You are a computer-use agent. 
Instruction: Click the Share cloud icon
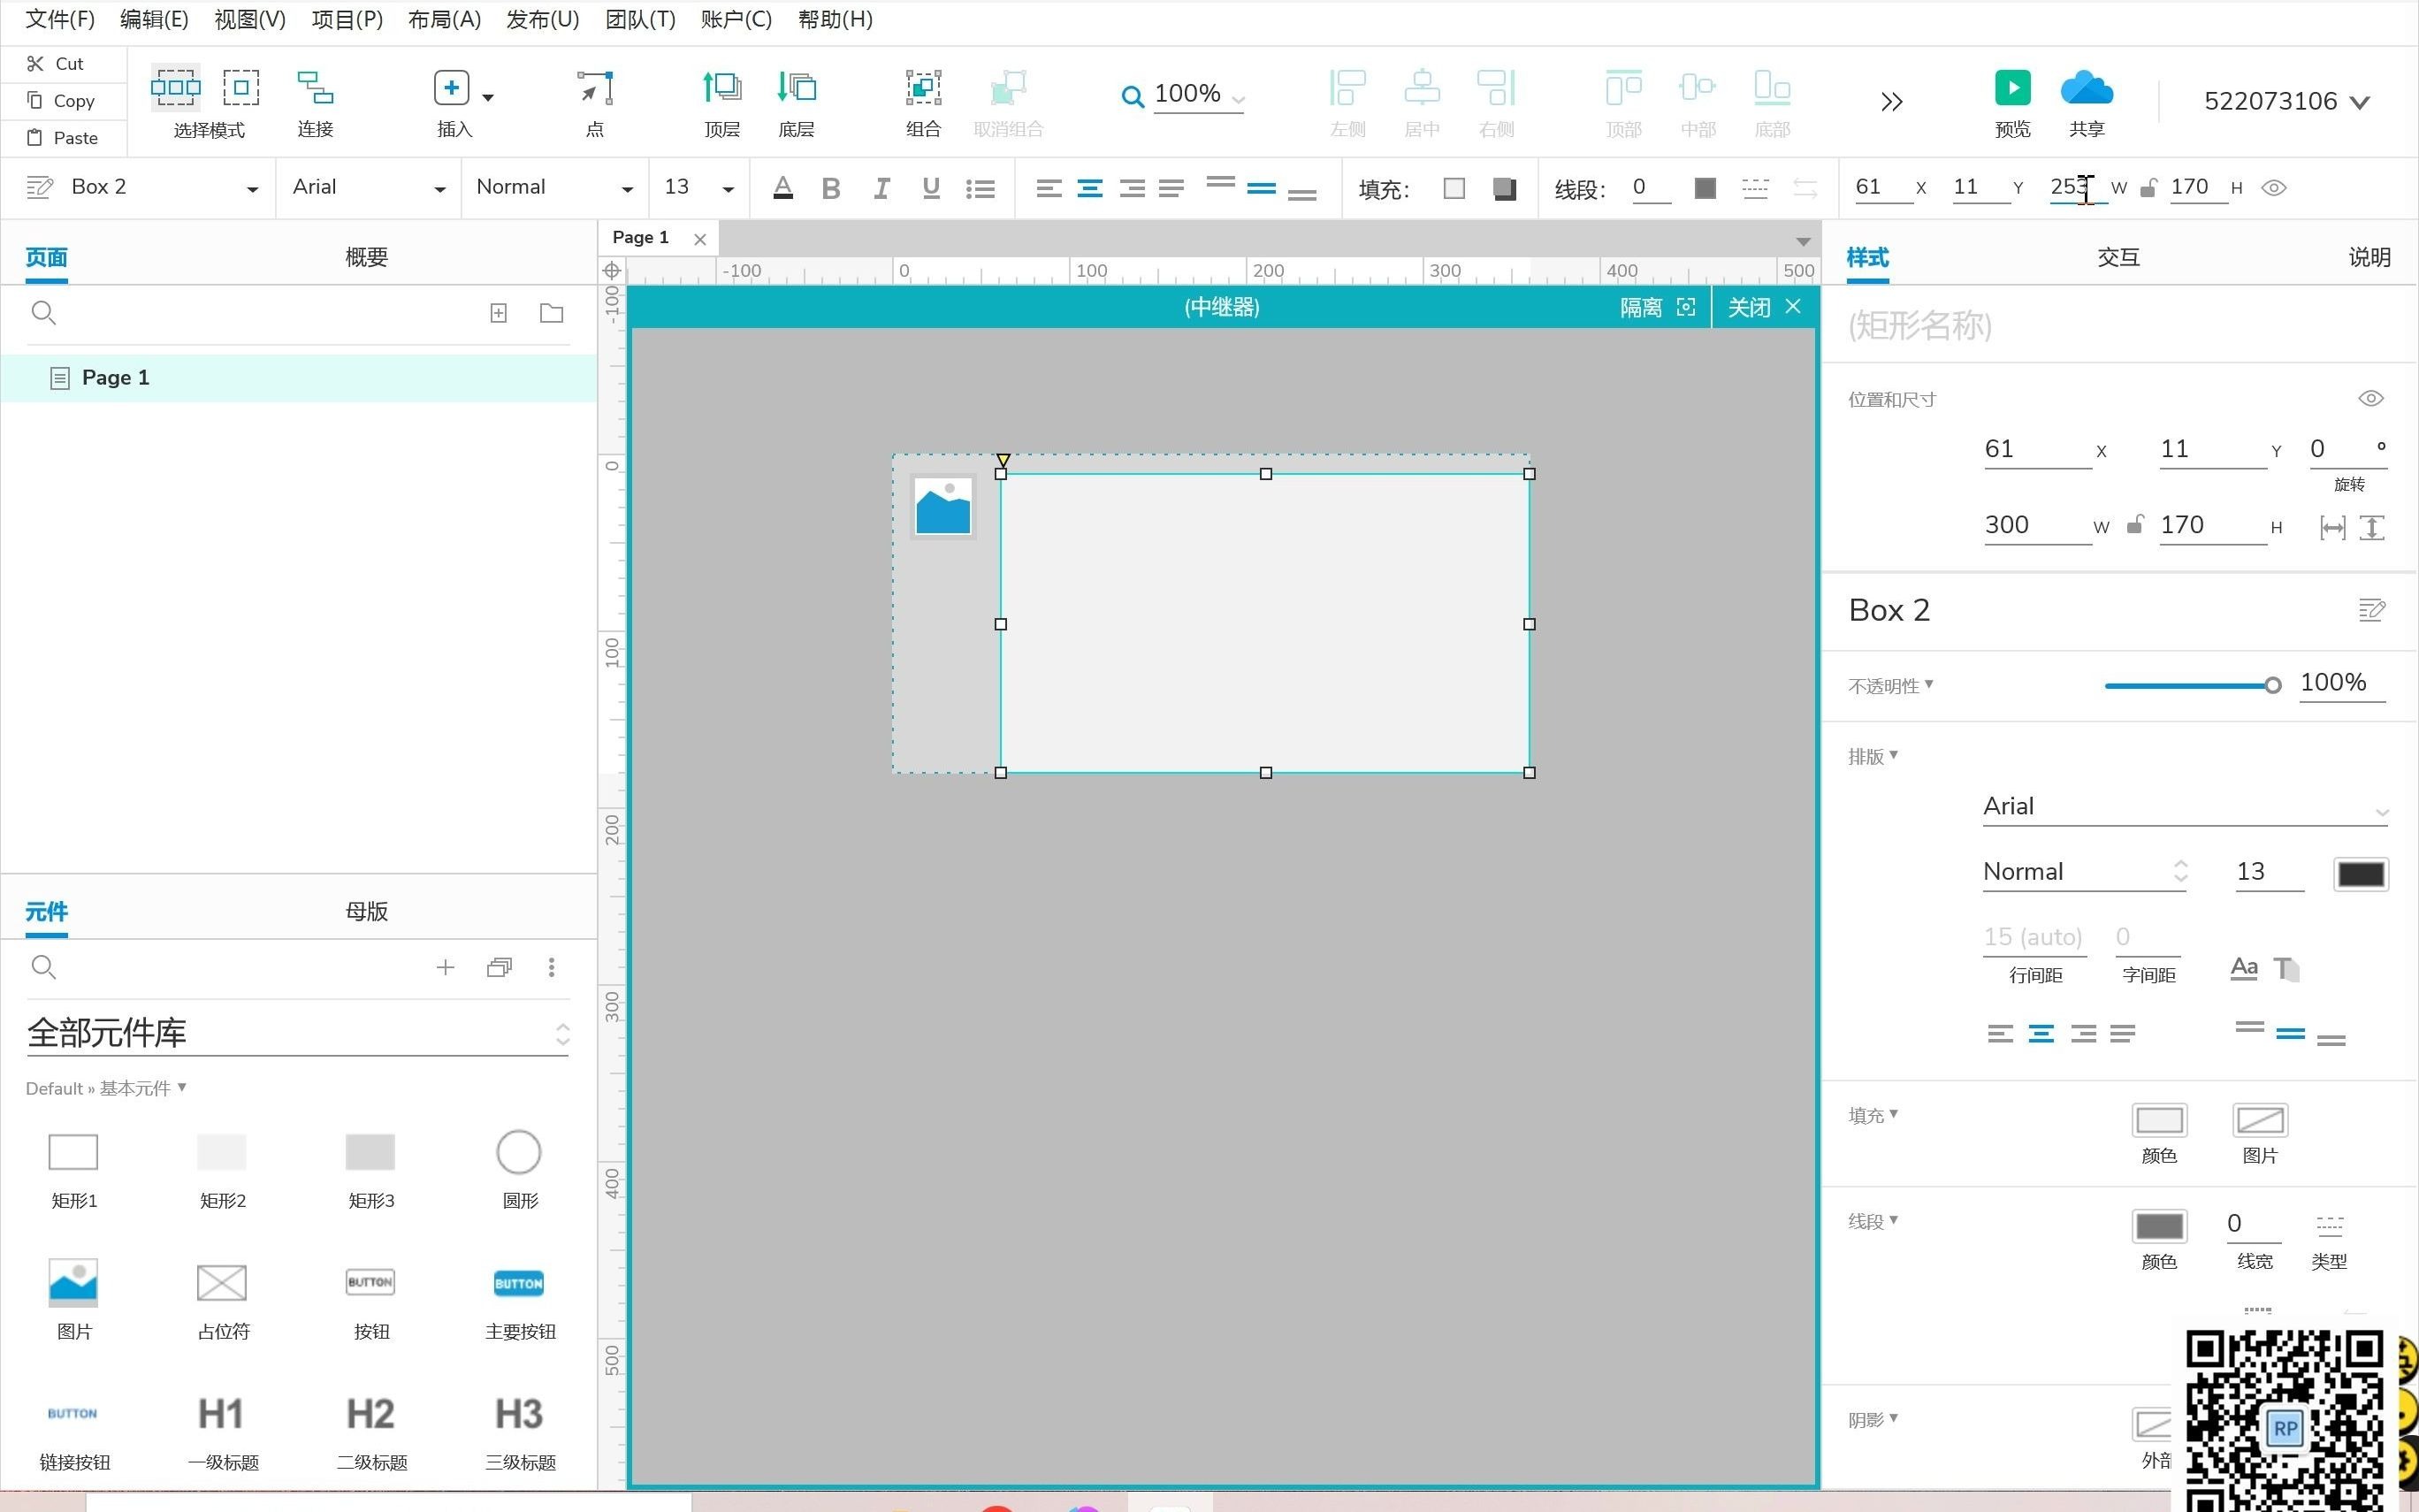2087,88
